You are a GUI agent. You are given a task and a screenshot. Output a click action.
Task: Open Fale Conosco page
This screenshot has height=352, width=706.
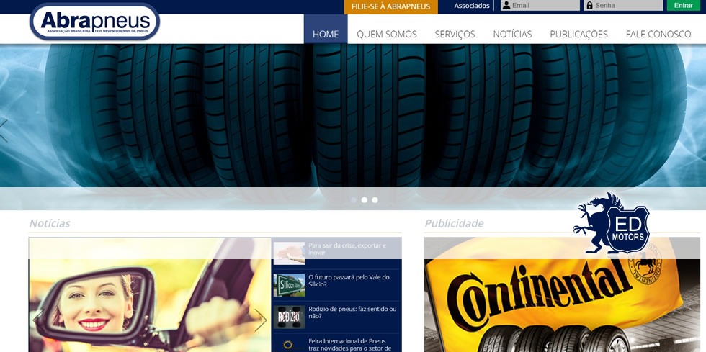658,34
